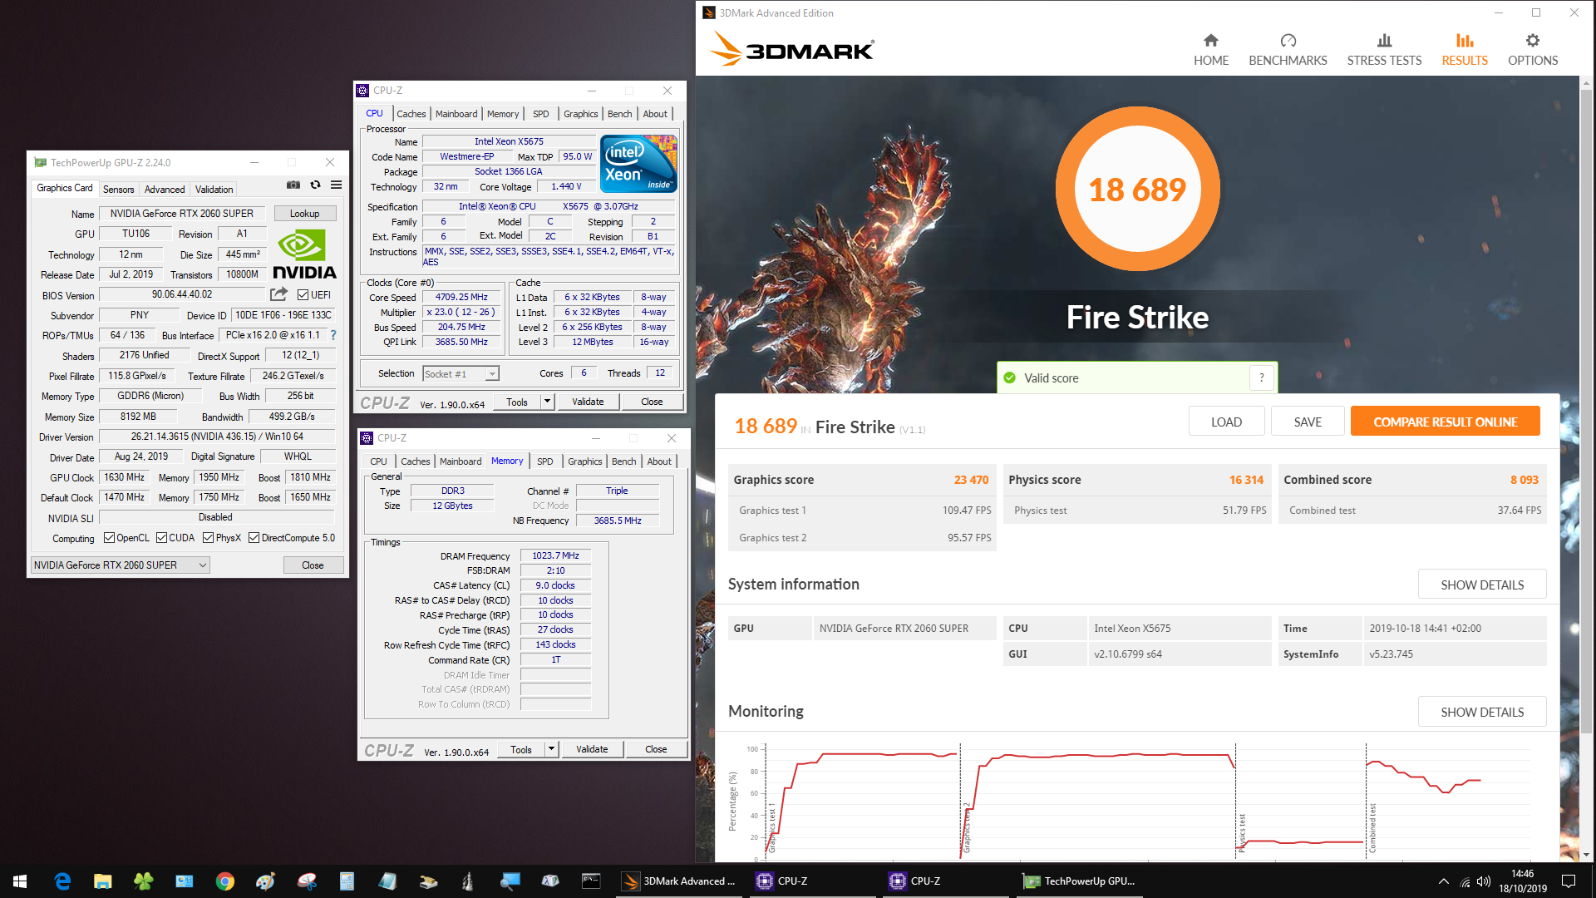This screenshot has height=898, width=1596.
Task: Switch to Sensors tab in GPU-Z
Action: [119, 190]
